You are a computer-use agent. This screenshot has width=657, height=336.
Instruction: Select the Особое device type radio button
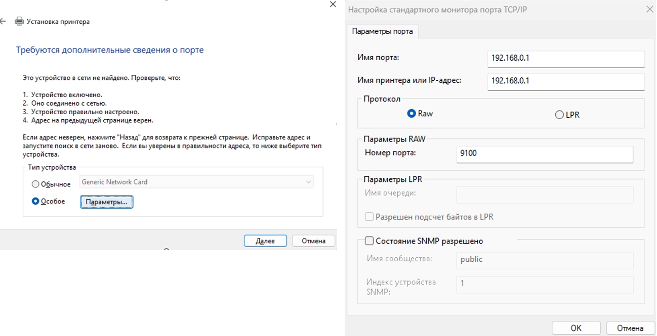coord(35,201)
